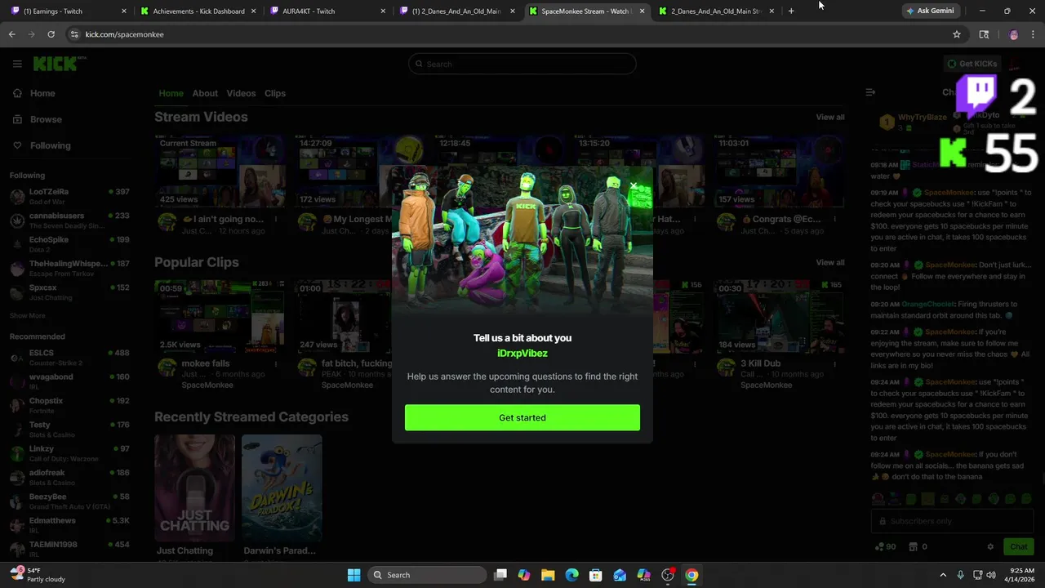The height and width of the screenshot is (588, 1045).
Task: Open the Current Stream video thumbnail
Action: click(x=220, y=172)
